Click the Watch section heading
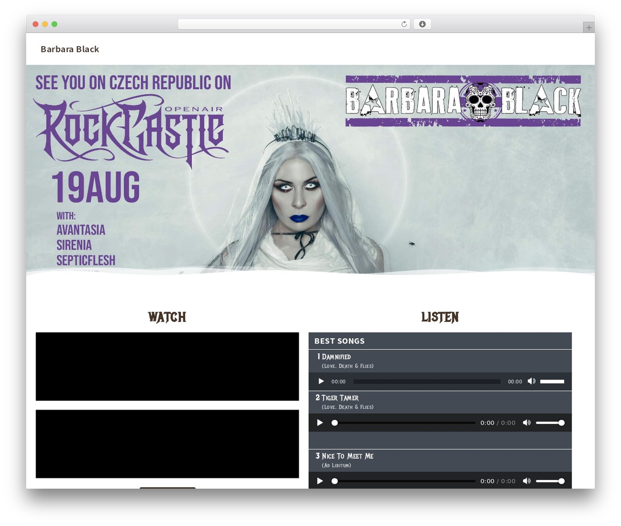 167,317
